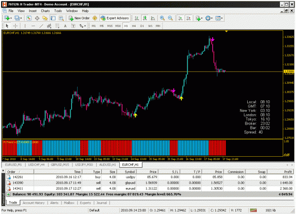The image size is (296, 214).
Task: Switch chart to bar chart type
Action: click(136, 18)
